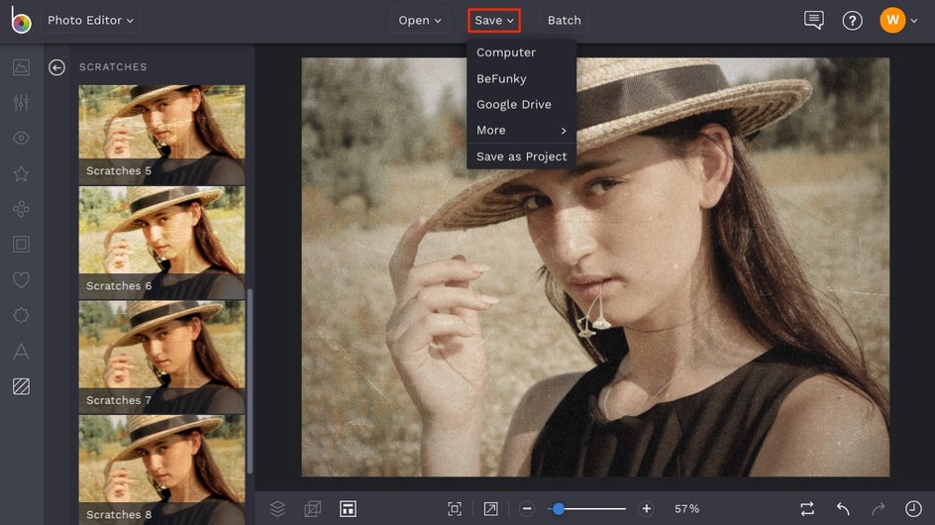The image size is (935, 525).
Task: Open the feedback chat icon
Action: 814,20
